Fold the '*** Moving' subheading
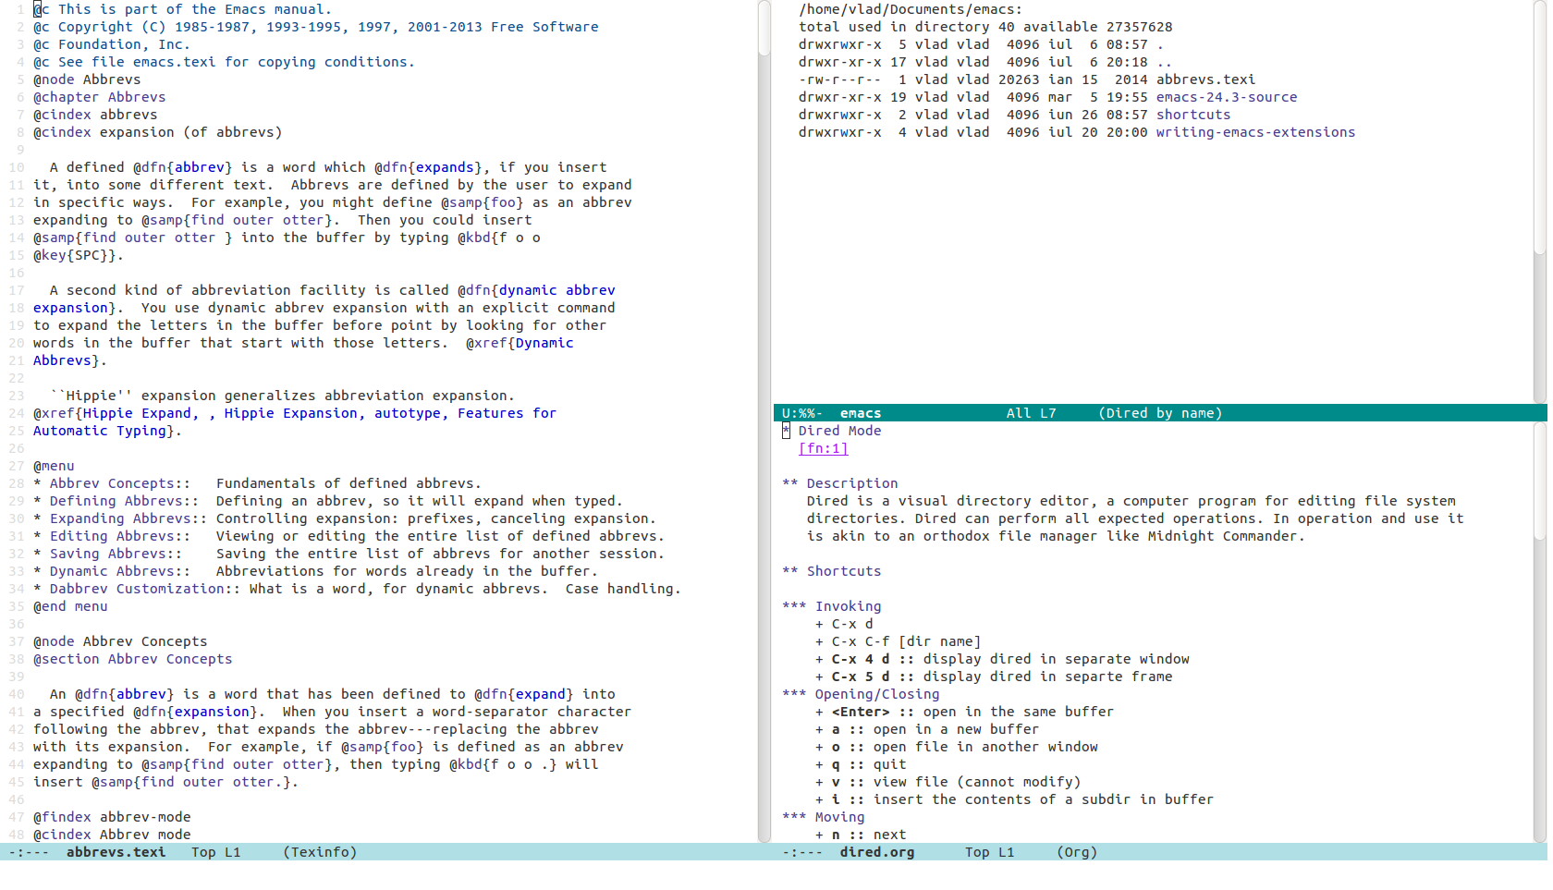1553x890 pixels. [x=823, y=817]
